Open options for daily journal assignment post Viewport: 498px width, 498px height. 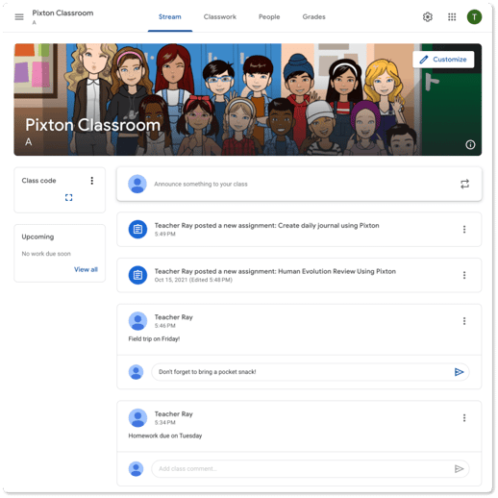coord(464,229)
